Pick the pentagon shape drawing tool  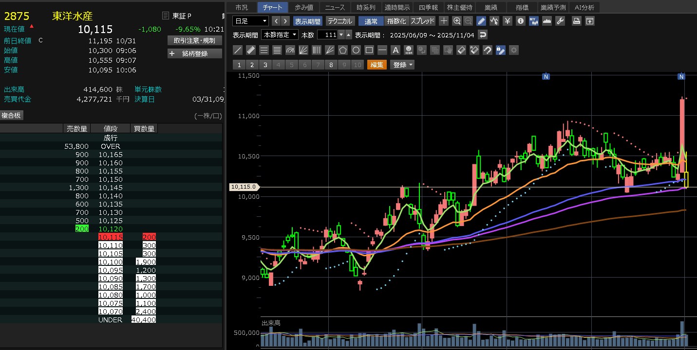[x=343, y=50]
